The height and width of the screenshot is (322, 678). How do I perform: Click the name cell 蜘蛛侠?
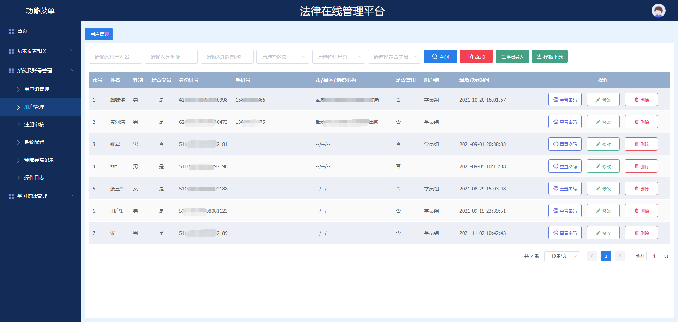click(x=118, y=100)
